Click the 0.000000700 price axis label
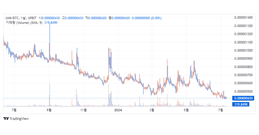The height and width of the screenshot is (135, 259). coord(243,75)
